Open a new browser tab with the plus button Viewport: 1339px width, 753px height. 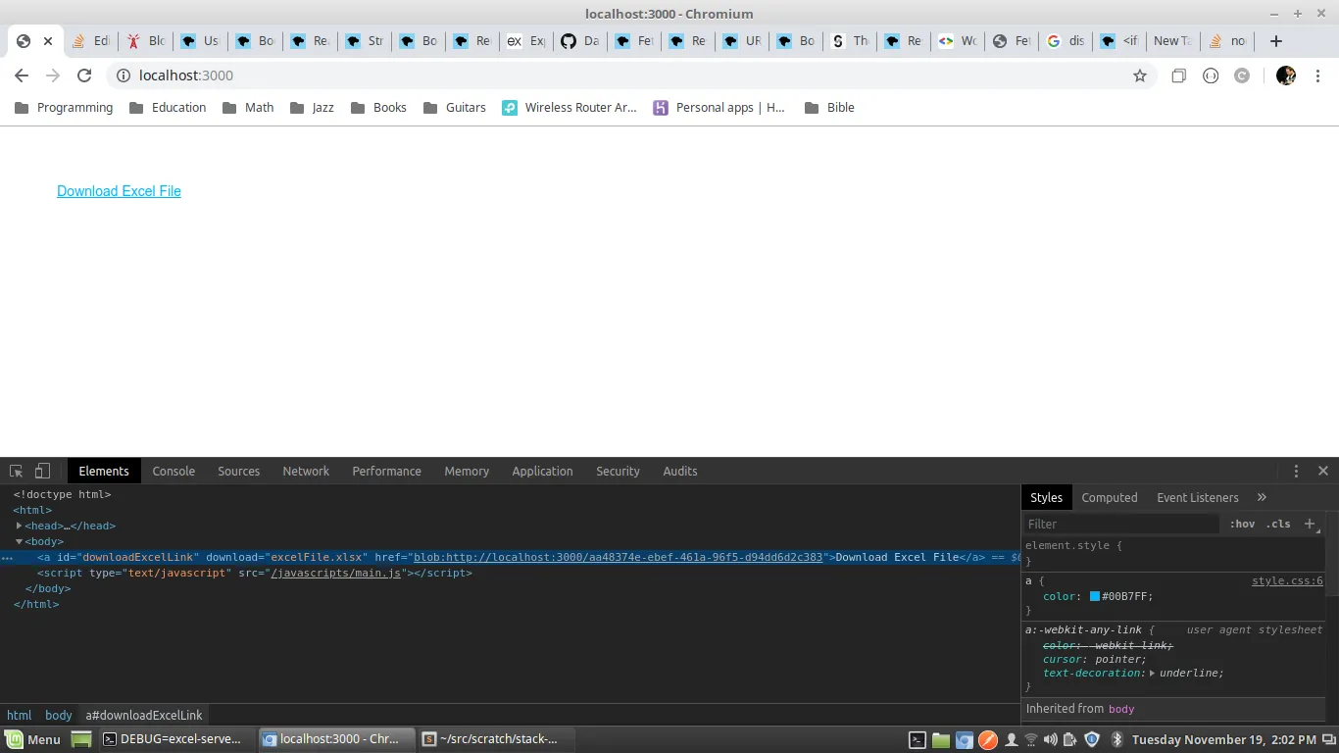pyautogui.click(x=1275, y=41)
